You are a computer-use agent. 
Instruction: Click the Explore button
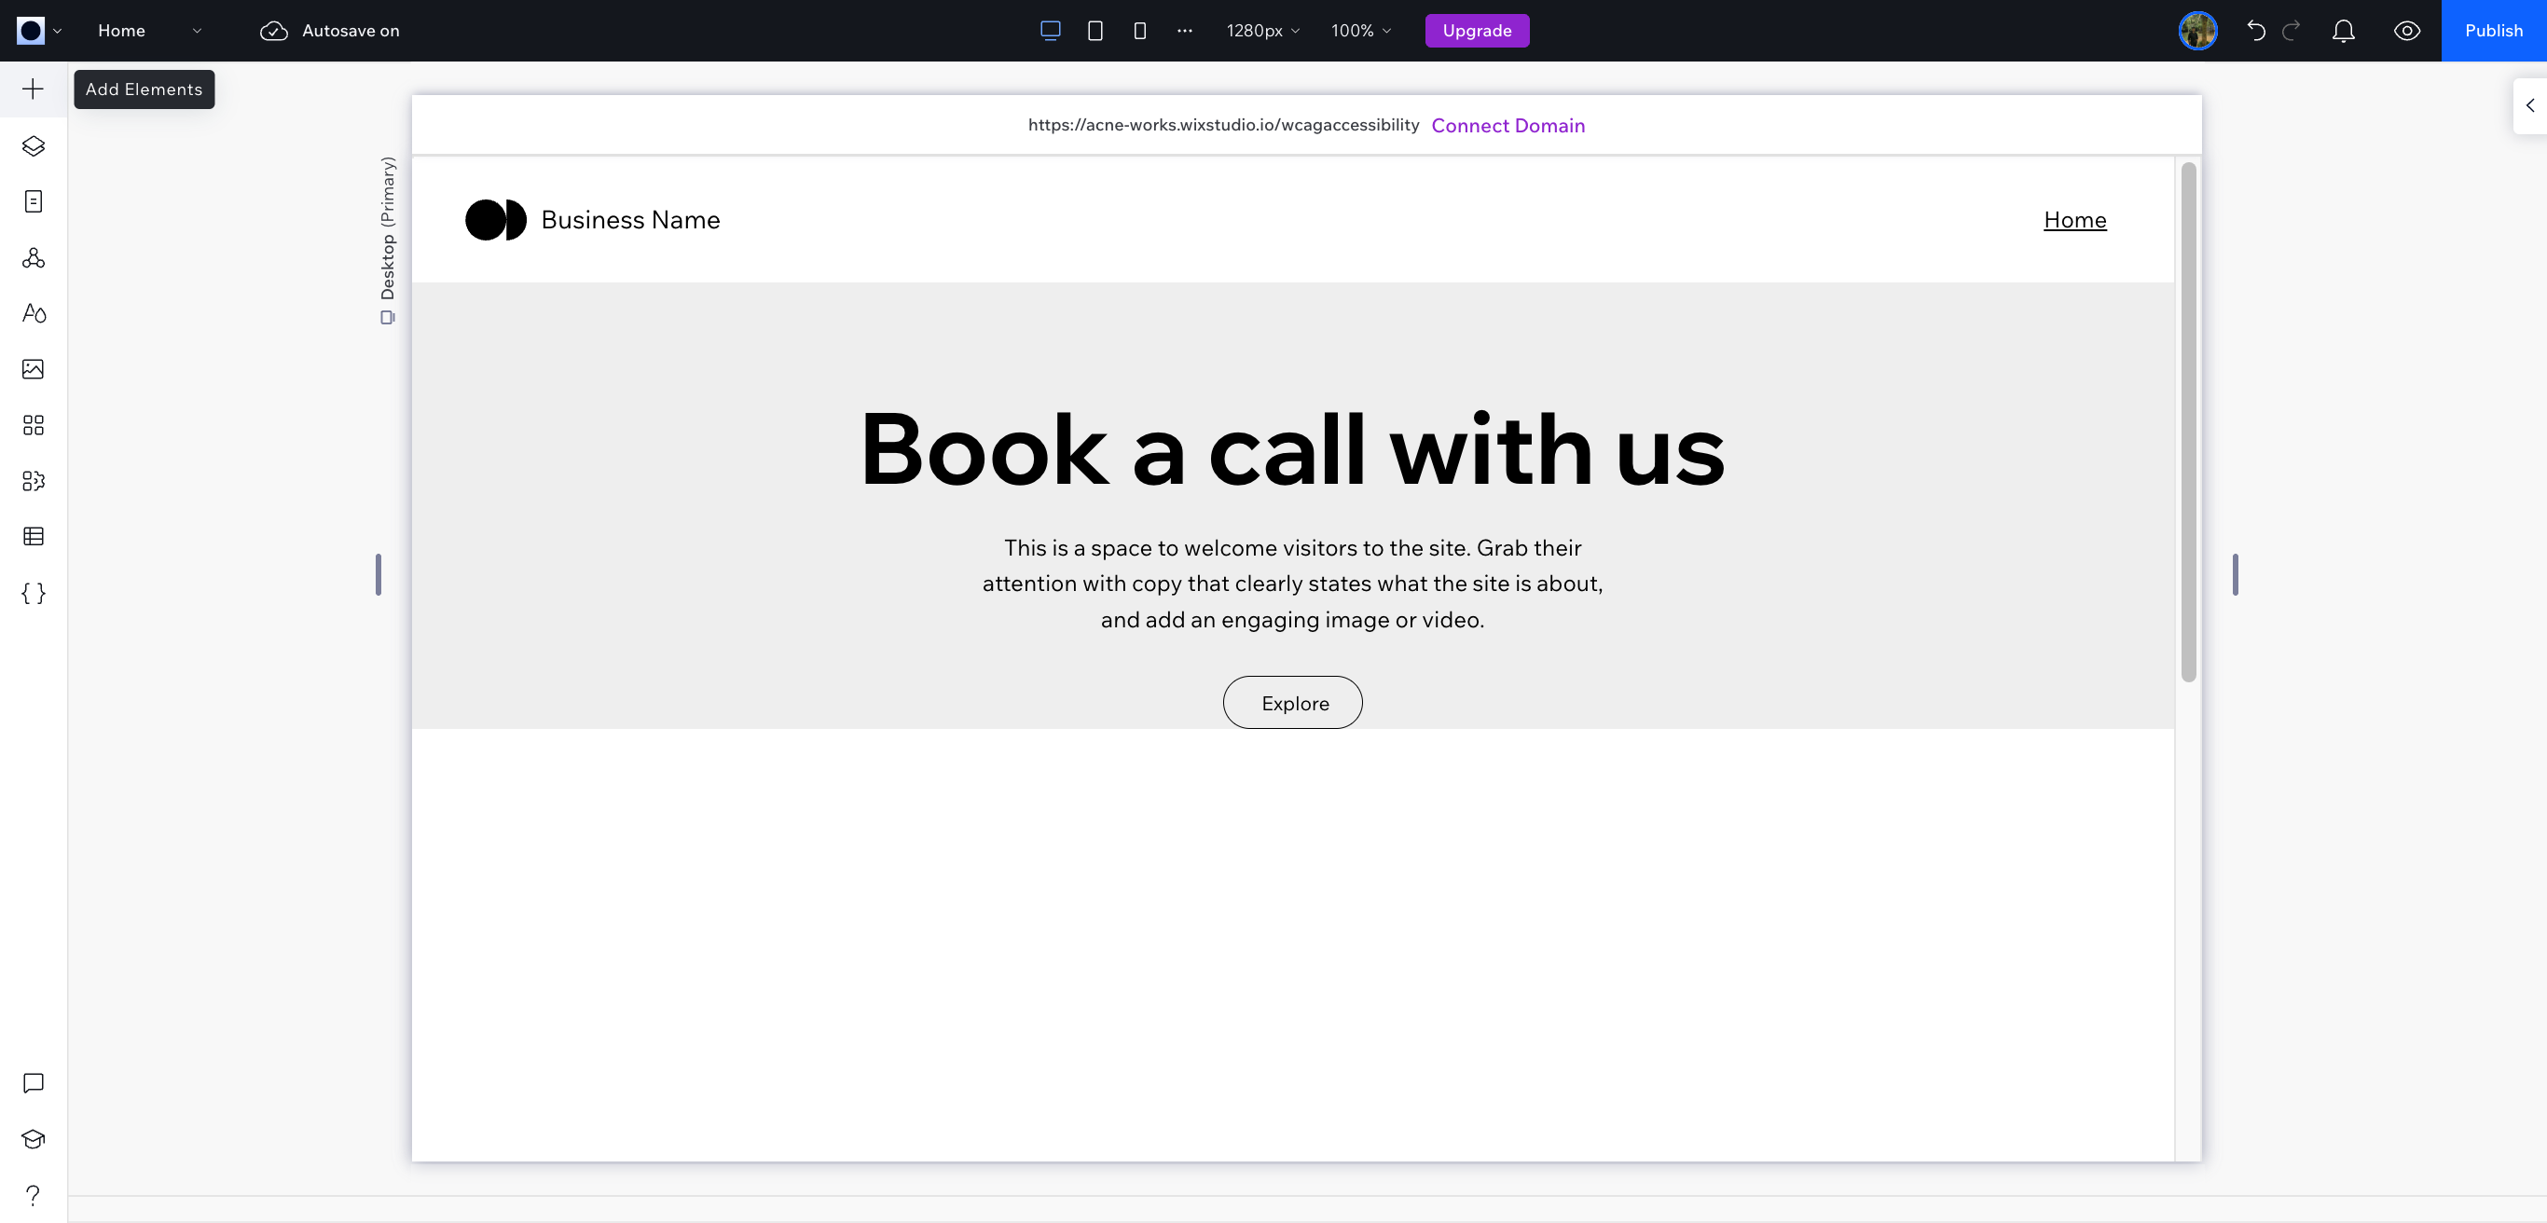tap(1293, 702)
